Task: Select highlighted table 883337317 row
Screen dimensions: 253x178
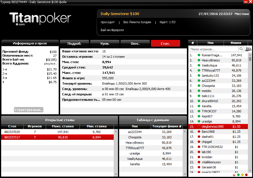Action: pyautogui.click(x=58, y=137)
